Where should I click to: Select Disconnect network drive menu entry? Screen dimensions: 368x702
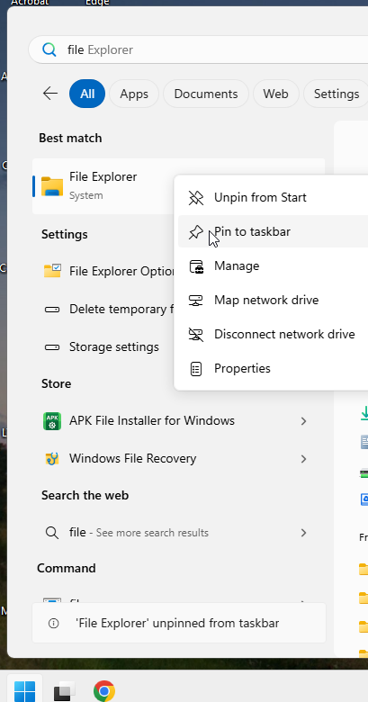click(x=274, y=335)
